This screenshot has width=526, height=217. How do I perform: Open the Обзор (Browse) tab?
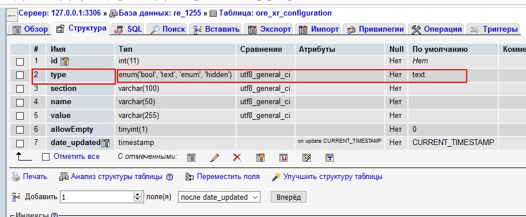pos(29,29)
